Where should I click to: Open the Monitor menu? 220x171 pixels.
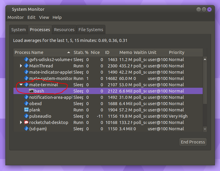click(x=16, y=17)
